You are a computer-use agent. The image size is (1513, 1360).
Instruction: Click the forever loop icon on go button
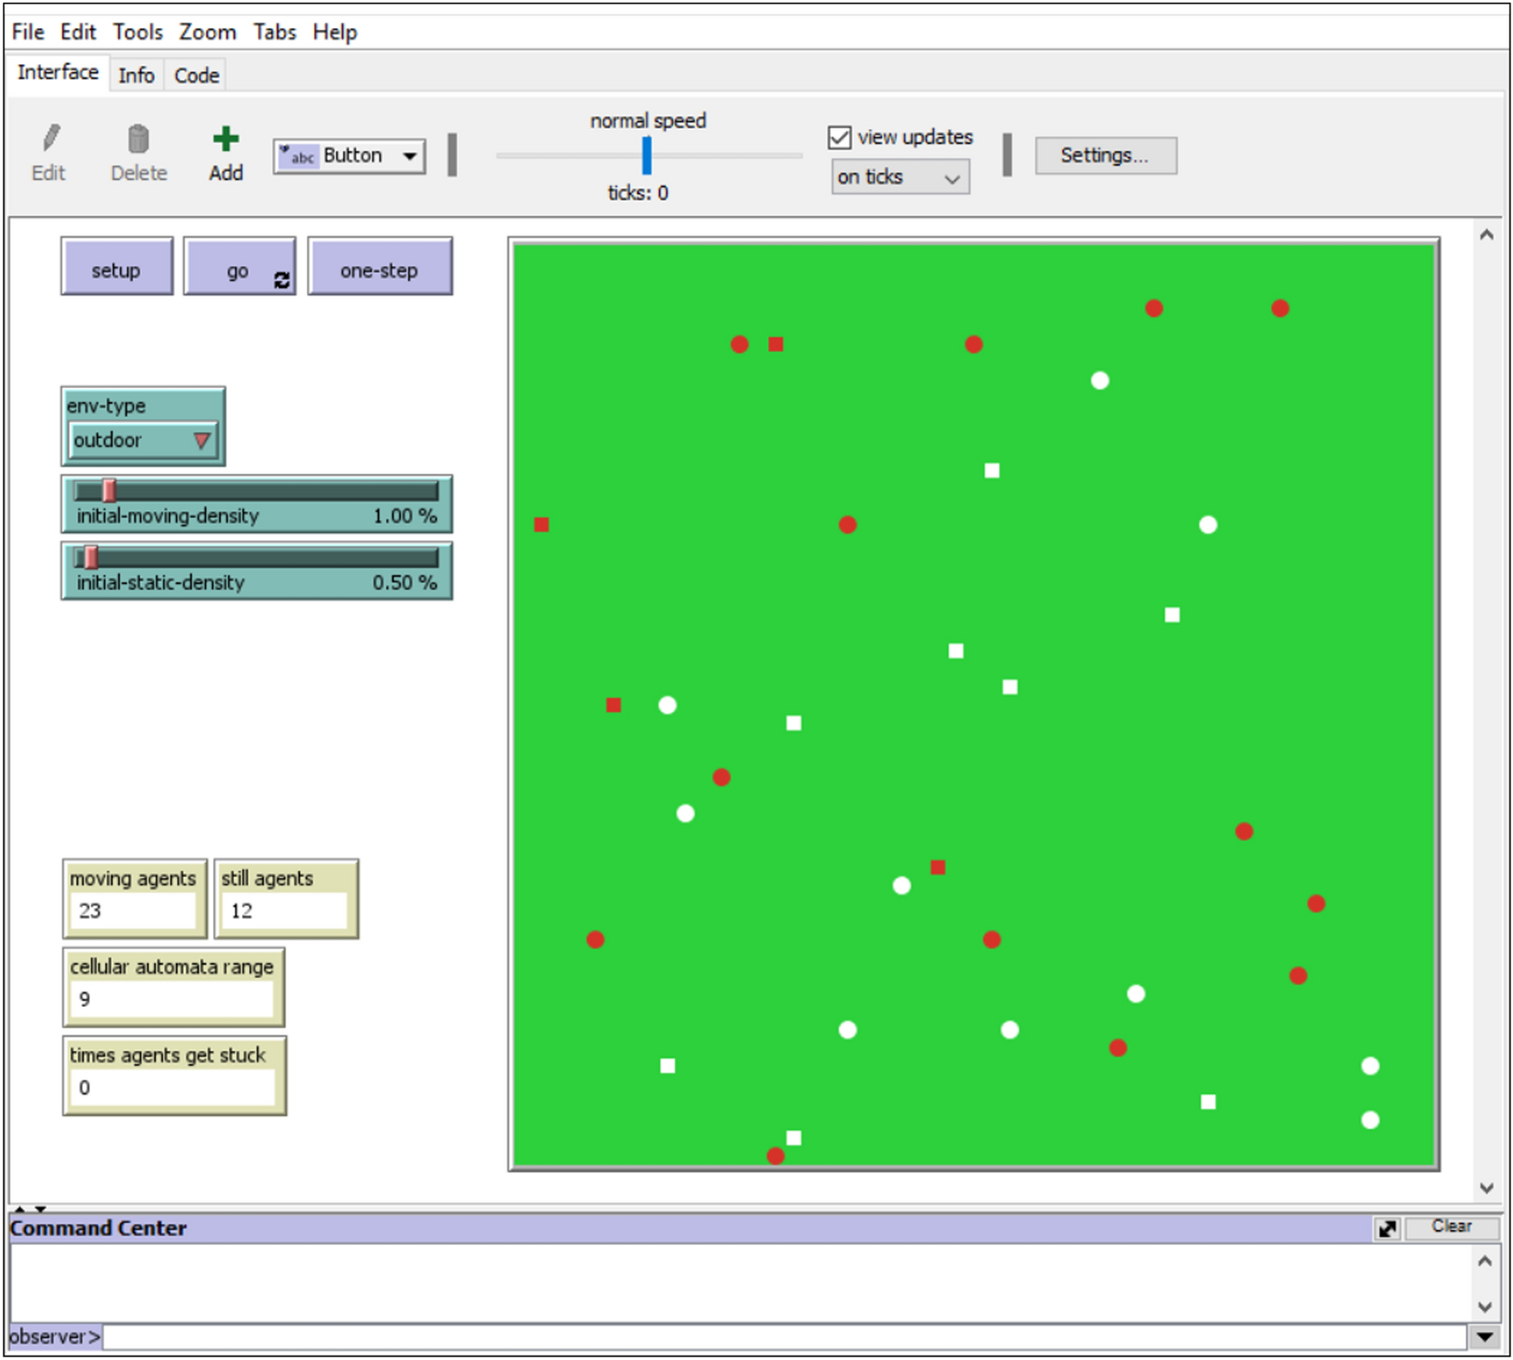pos(281,280)
